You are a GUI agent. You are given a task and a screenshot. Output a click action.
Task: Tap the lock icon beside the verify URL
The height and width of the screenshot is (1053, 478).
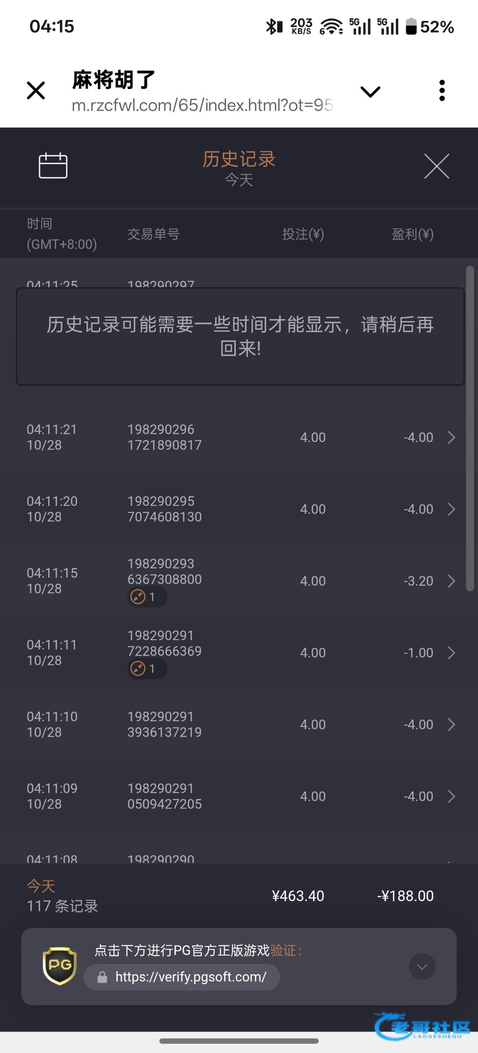[x=102, y=978]
